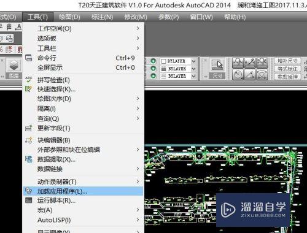
Task: Choose 全屏显示 from the tools menu
Action: [84, 67]
